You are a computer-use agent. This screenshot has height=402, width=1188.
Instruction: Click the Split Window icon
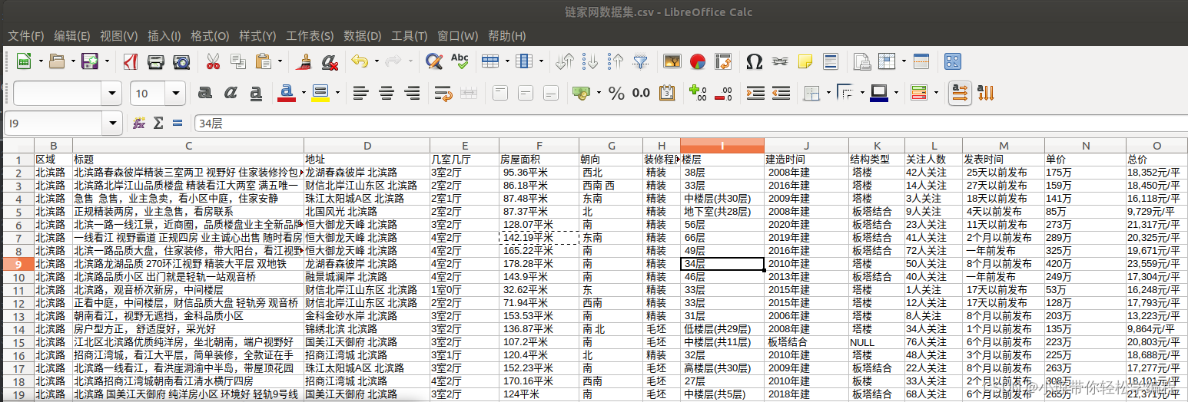tap(921, 61)
